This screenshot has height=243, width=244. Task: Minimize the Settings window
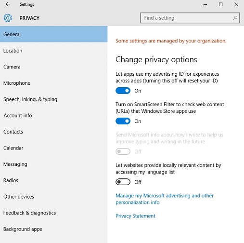pyautogui.click(x=205, y=4)
